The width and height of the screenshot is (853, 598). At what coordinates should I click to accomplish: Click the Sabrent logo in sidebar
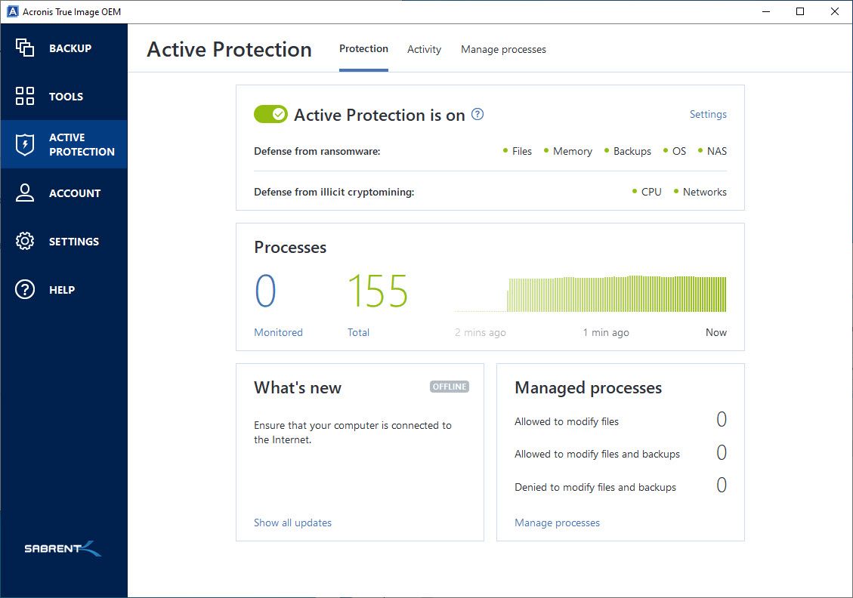coord(63,548)
